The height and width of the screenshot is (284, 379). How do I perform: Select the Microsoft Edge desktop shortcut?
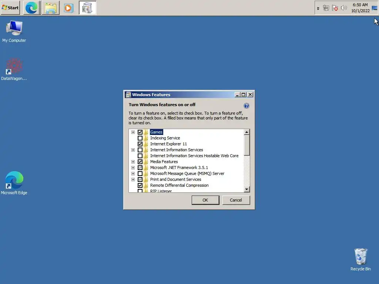[x=14, y=183]
